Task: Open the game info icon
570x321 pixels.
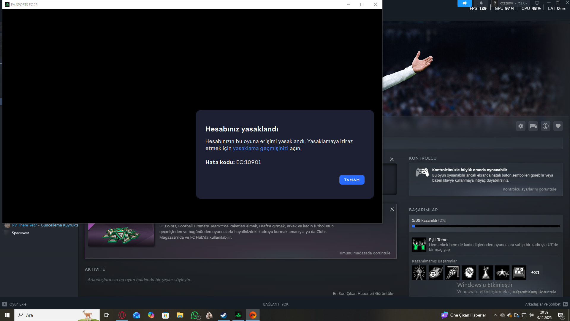Action: (546, 126)
